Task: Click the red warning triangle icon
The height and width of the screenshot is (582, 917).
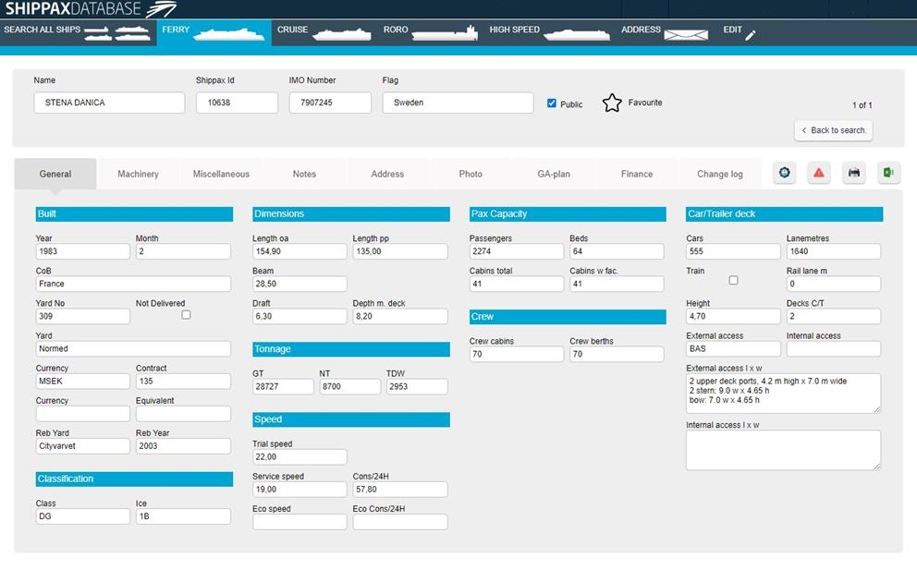Action: pyautogui.click(x=818, y=173)
